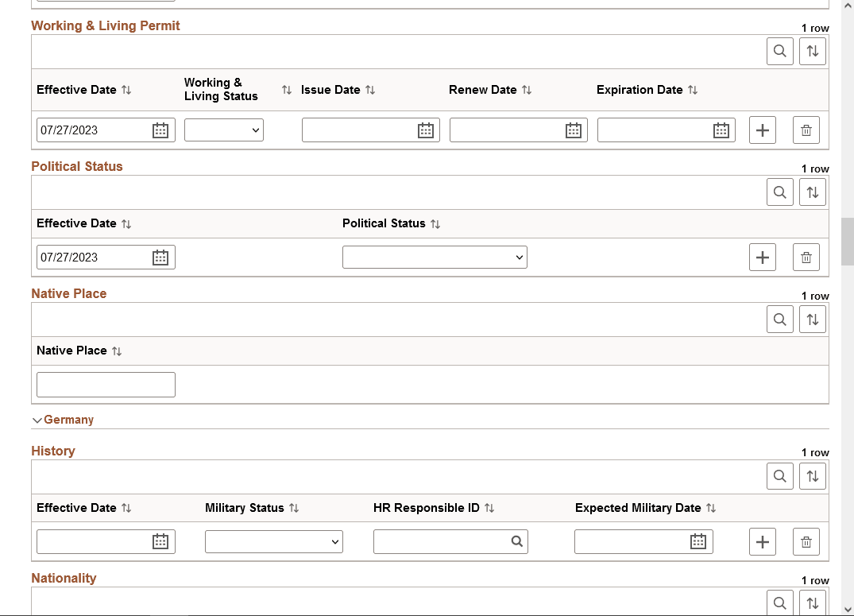This screenshot has height=616, width=854.
Task: Open the Renew Date calendar picker
Action: coord(574,130)
